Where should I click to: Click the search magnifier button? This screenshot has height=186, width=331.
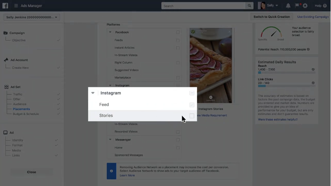(249, 6)
